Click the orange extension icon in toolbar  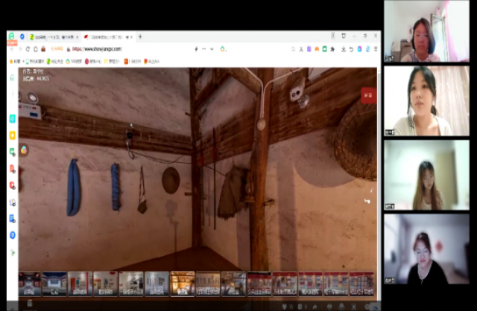point(317,49)
